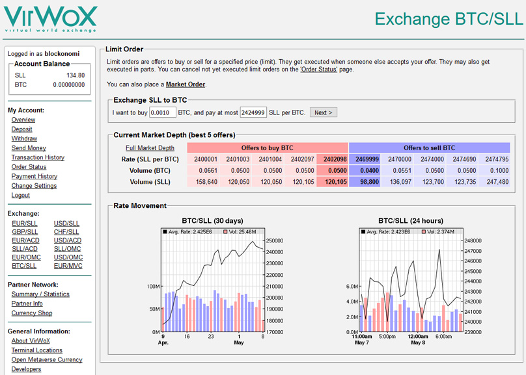Select the SLL/ACD exchange
Viewport: 526px width, 375px height.
pos(25,249)
